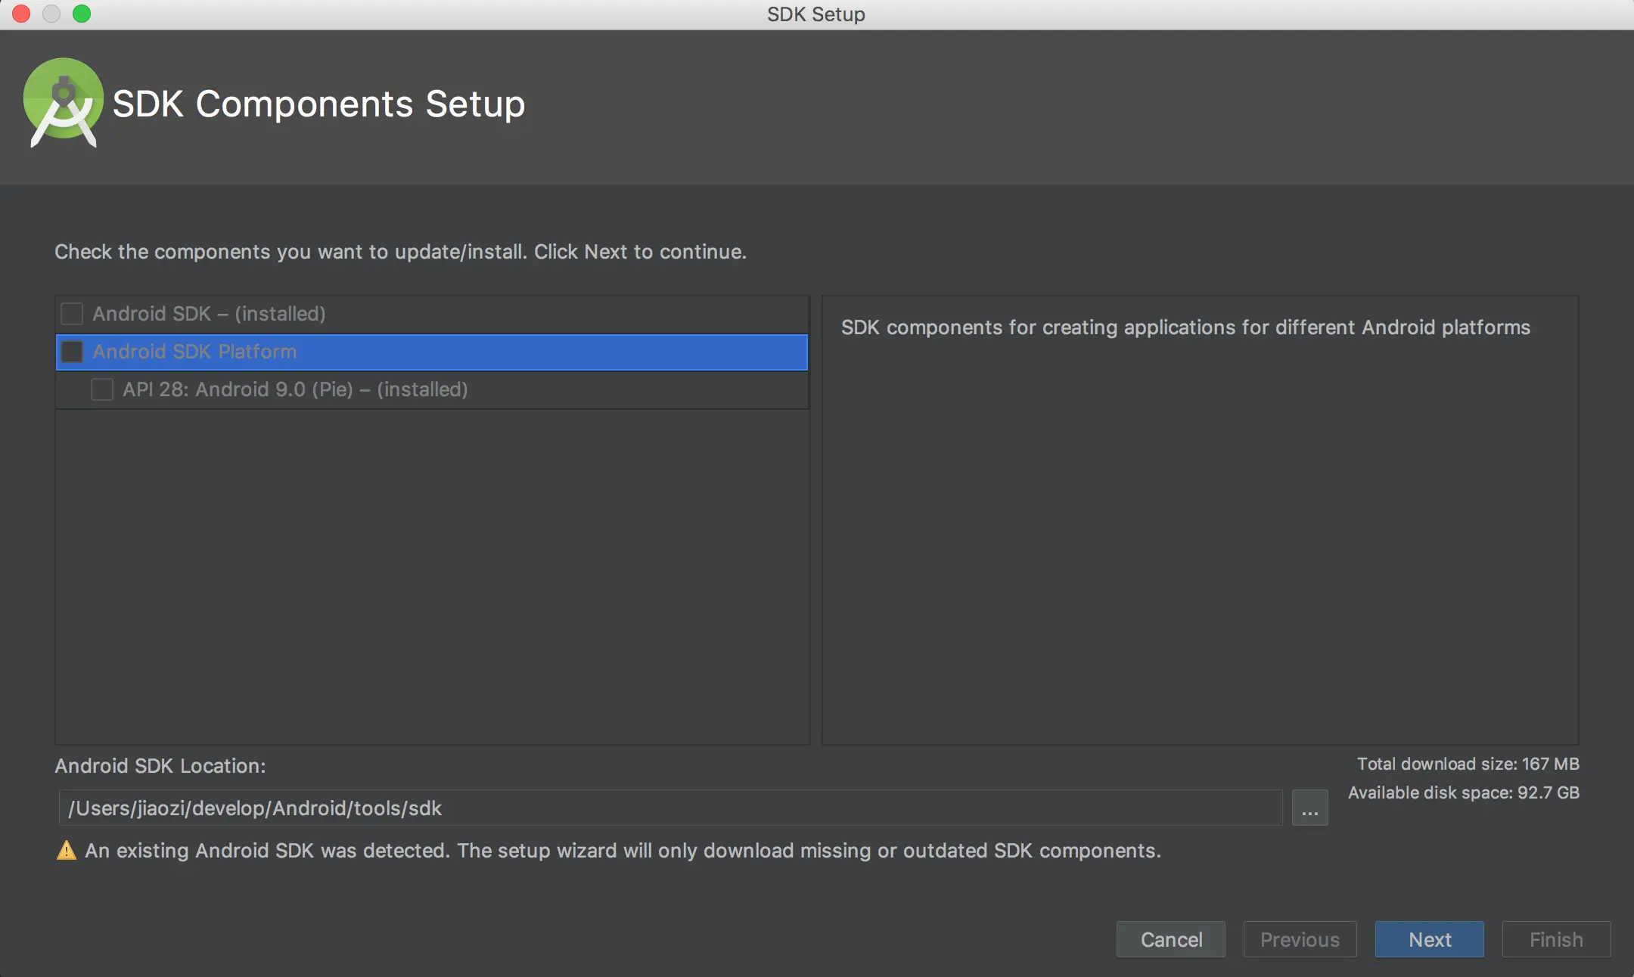Image resolution: width=1634 pixels, height=977 pixels.
Task: Click the browse ellipsis button for SDK location
Action: tap(1309, 808)
